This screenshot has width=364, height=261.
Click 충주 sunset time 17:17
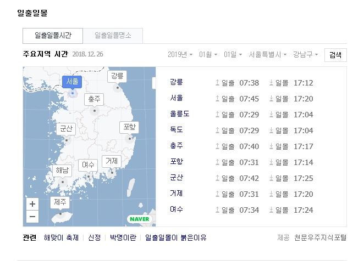pyautogui.click(x=304, y=146)
